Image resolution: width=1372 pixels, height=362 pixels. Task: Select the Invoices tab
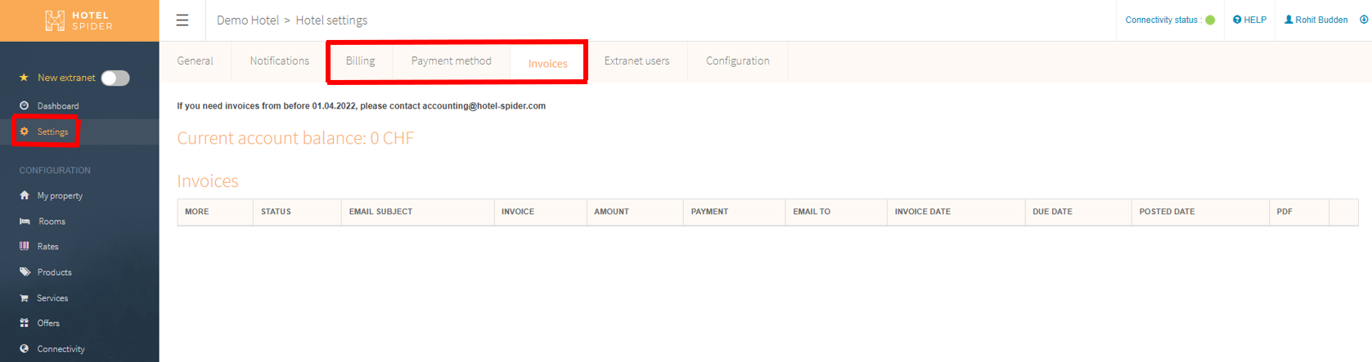(x=547, y=63)
